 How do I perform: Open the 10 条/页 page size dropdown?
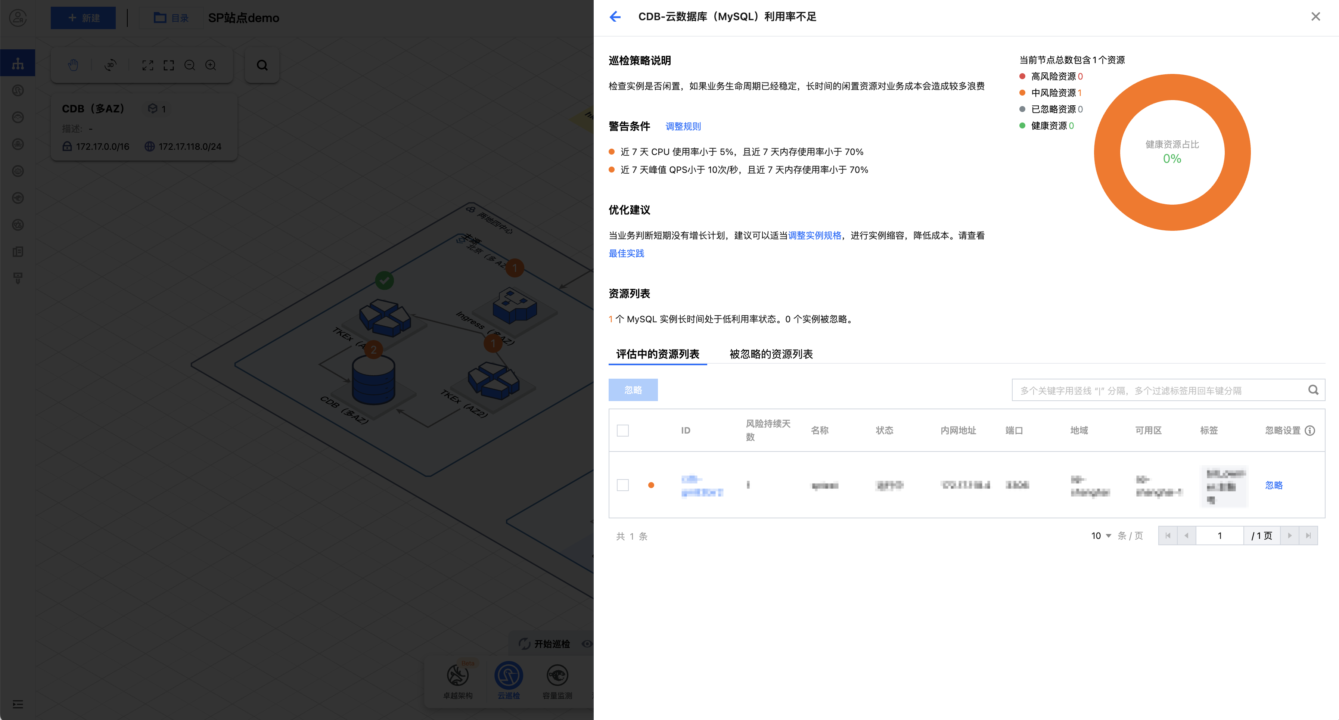click(1101, 536)
